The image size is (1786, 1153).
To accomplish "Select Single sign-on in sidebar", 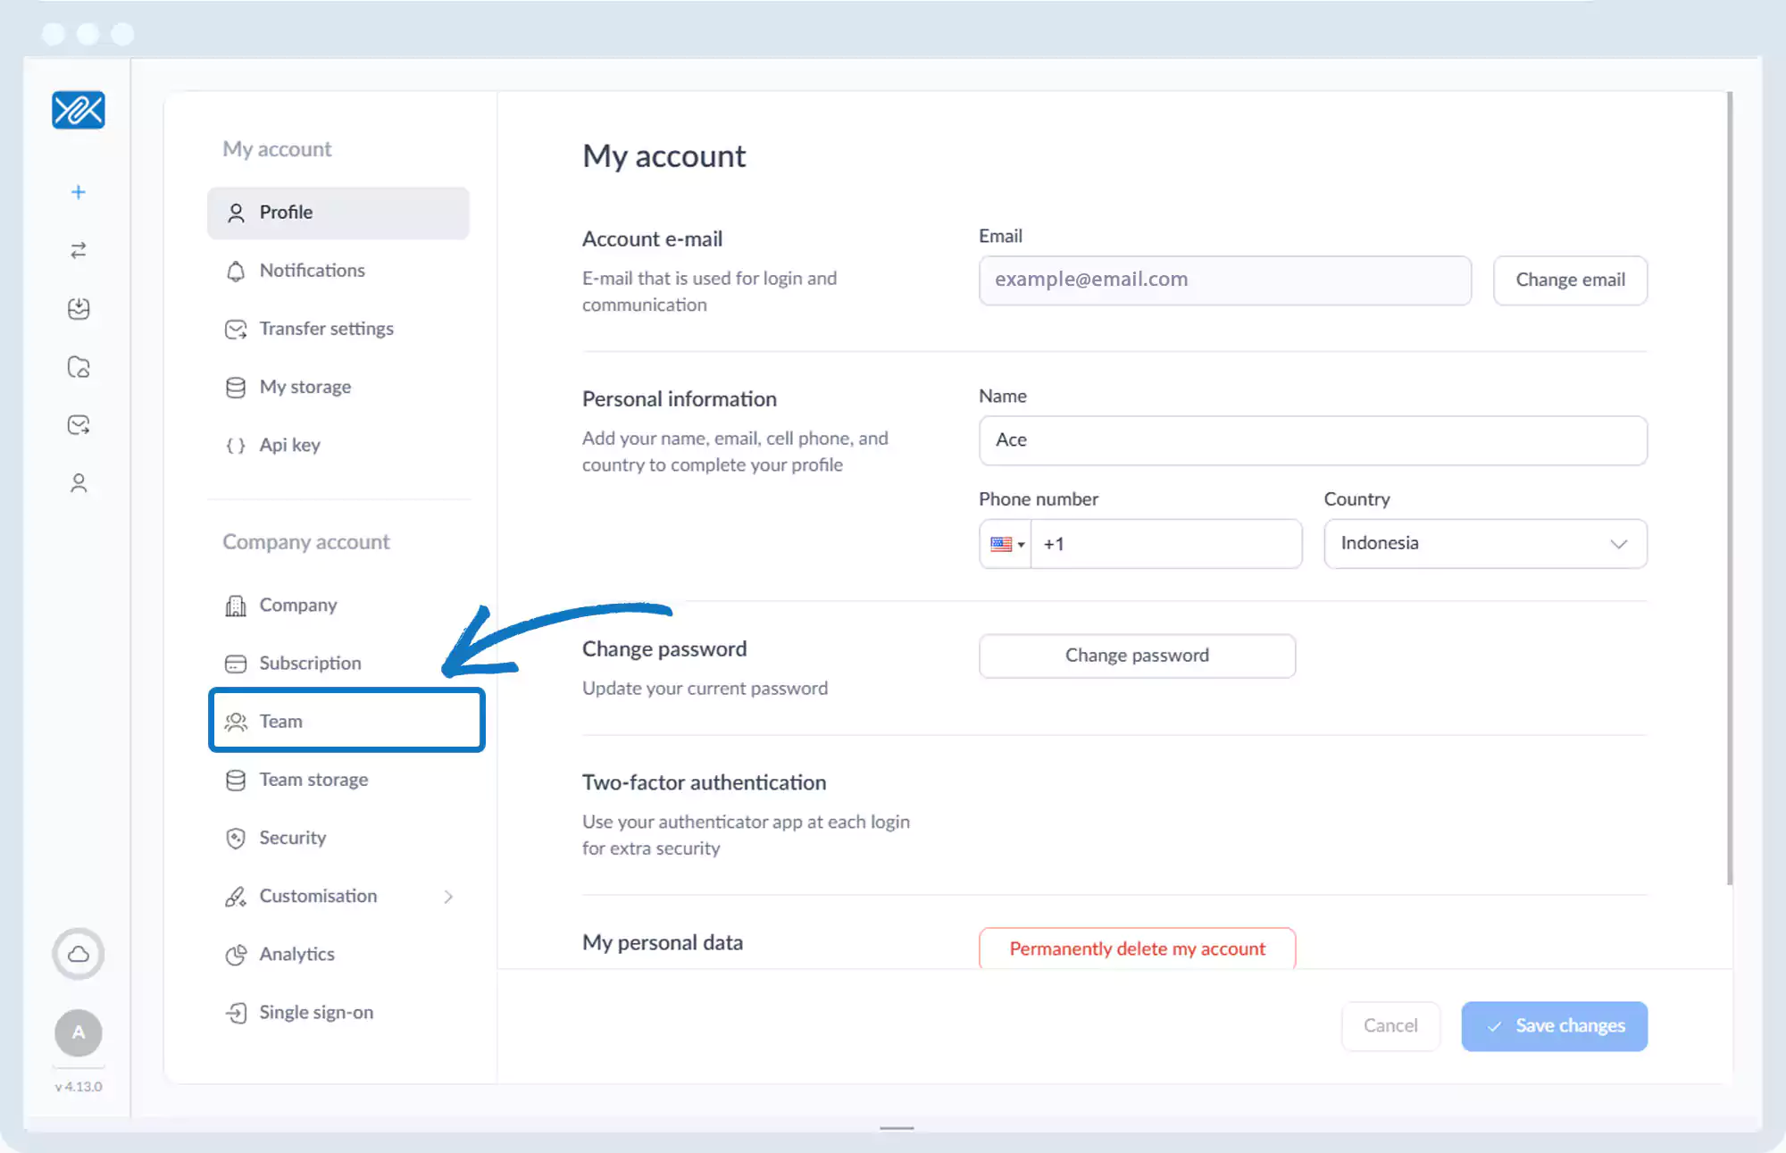I will point(316,1013).
